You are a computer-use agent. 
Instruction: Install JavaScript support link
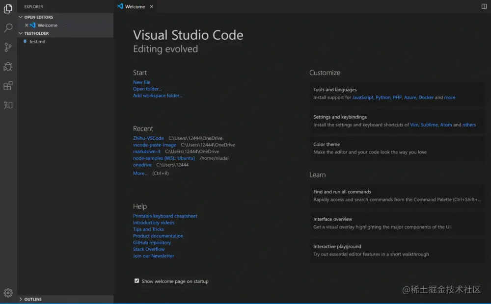[363, 97]
